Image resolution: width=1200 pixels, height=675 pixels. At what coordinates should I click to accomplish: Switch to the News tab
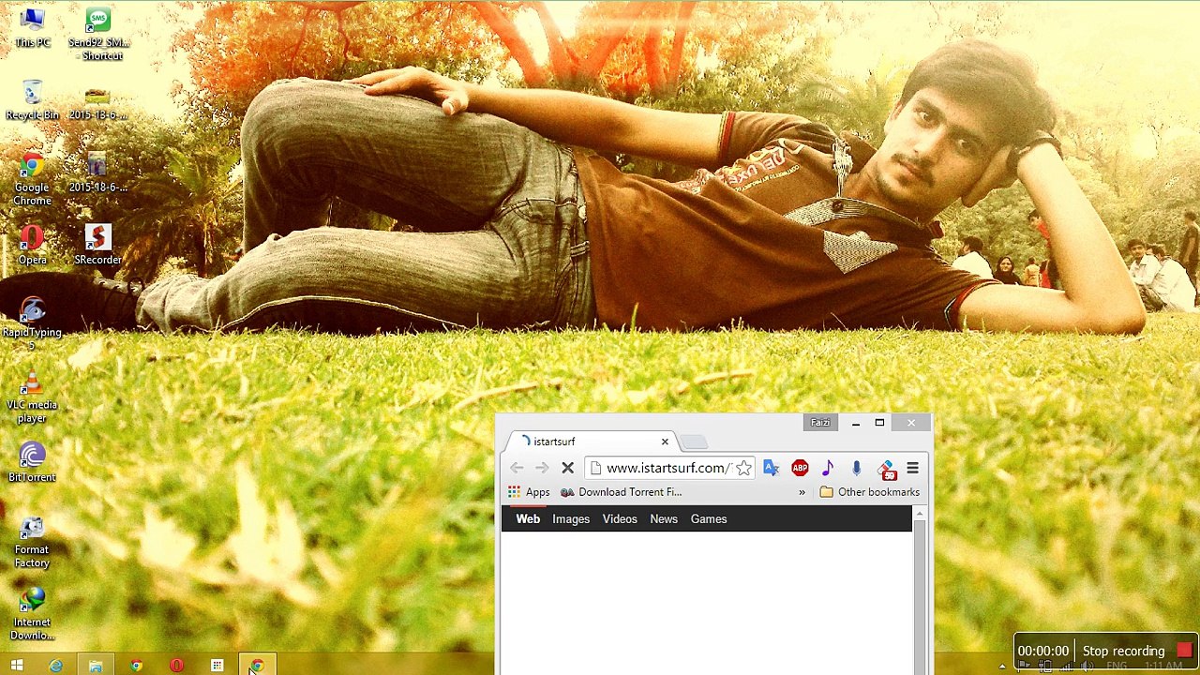click(x=664, y=518)
